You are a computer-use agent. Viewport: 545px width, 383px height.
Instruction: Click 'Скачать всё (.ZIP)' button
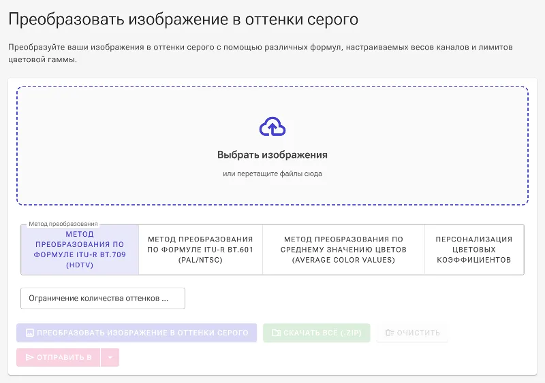(x=316, y=333)
